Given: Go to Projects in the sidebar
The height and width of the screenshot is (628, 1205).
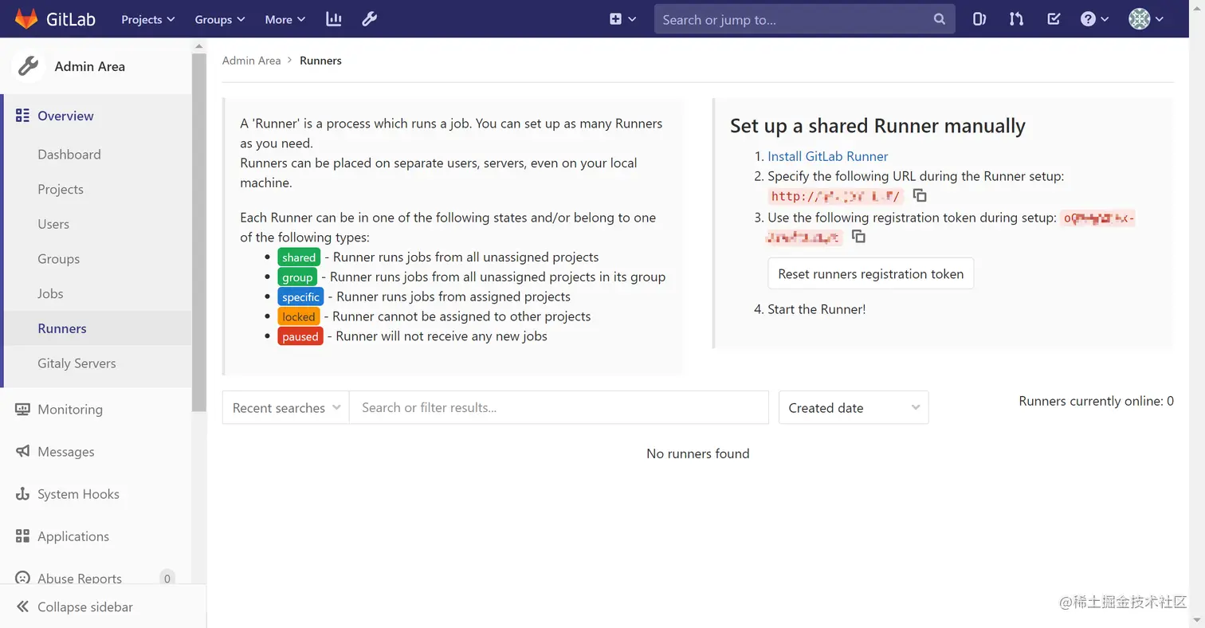Looking at the screenshot, I should coord(61,190).
